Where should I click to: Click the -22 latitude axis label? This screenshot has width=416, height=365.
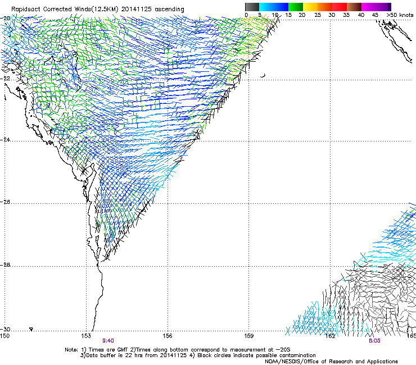(6, 79)
